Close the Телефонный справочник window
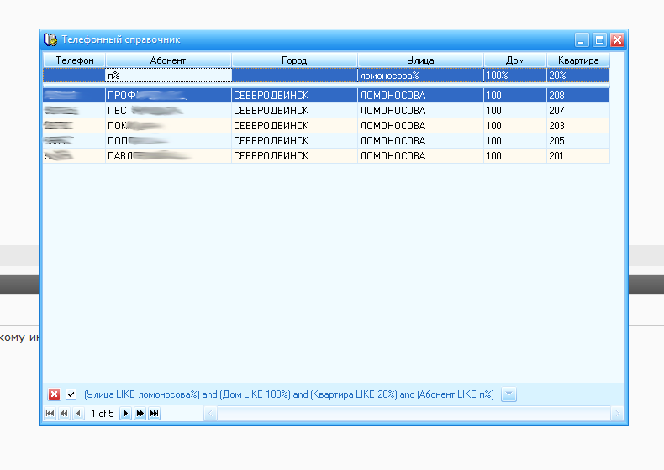 [x=617, y=39]
